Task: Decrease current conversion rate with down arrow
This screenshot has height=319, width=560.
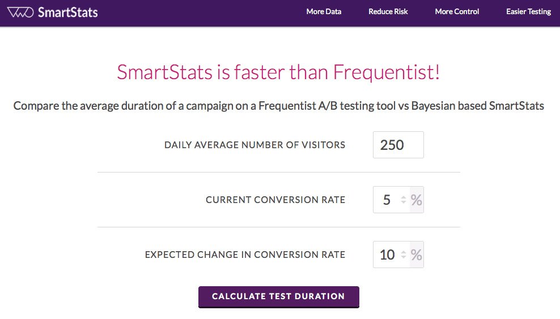Action: point(403,202)
